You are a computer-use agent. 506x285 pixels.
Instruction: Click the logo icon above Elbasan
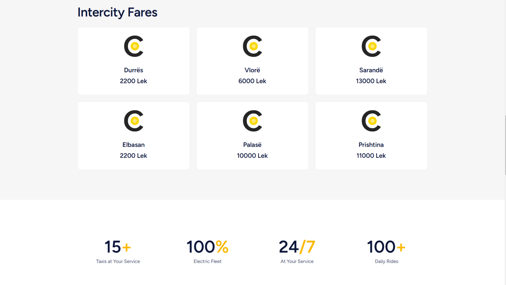(133, 121)
